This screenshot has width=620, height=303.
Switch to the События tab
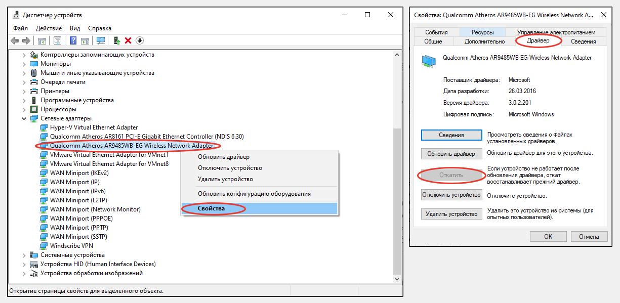click(436, 32)
